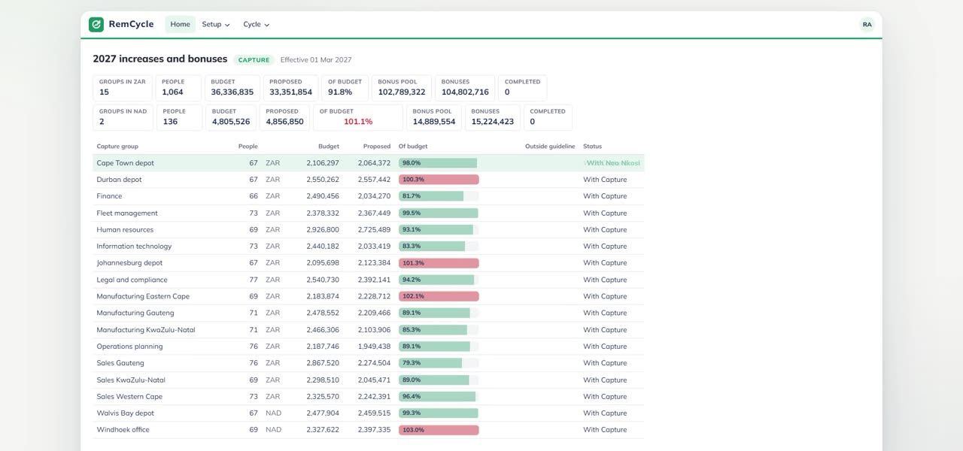The image size is (963, 451).
Task: Open the RA user avatar menu
Action: tap(867, 24)
